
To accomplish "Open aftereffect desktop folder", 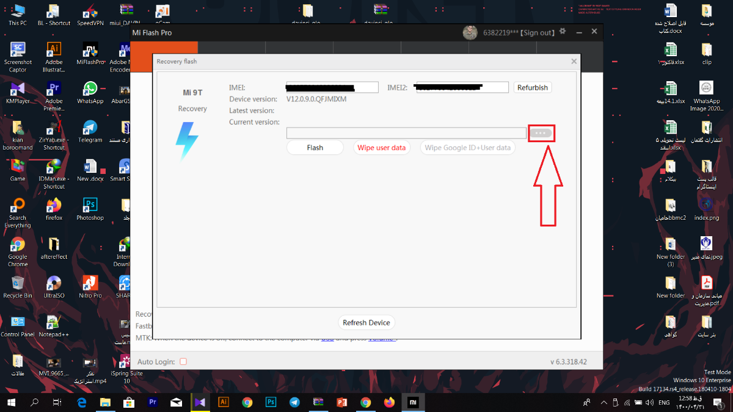I will pyautogui.click(x=54, y=248).
